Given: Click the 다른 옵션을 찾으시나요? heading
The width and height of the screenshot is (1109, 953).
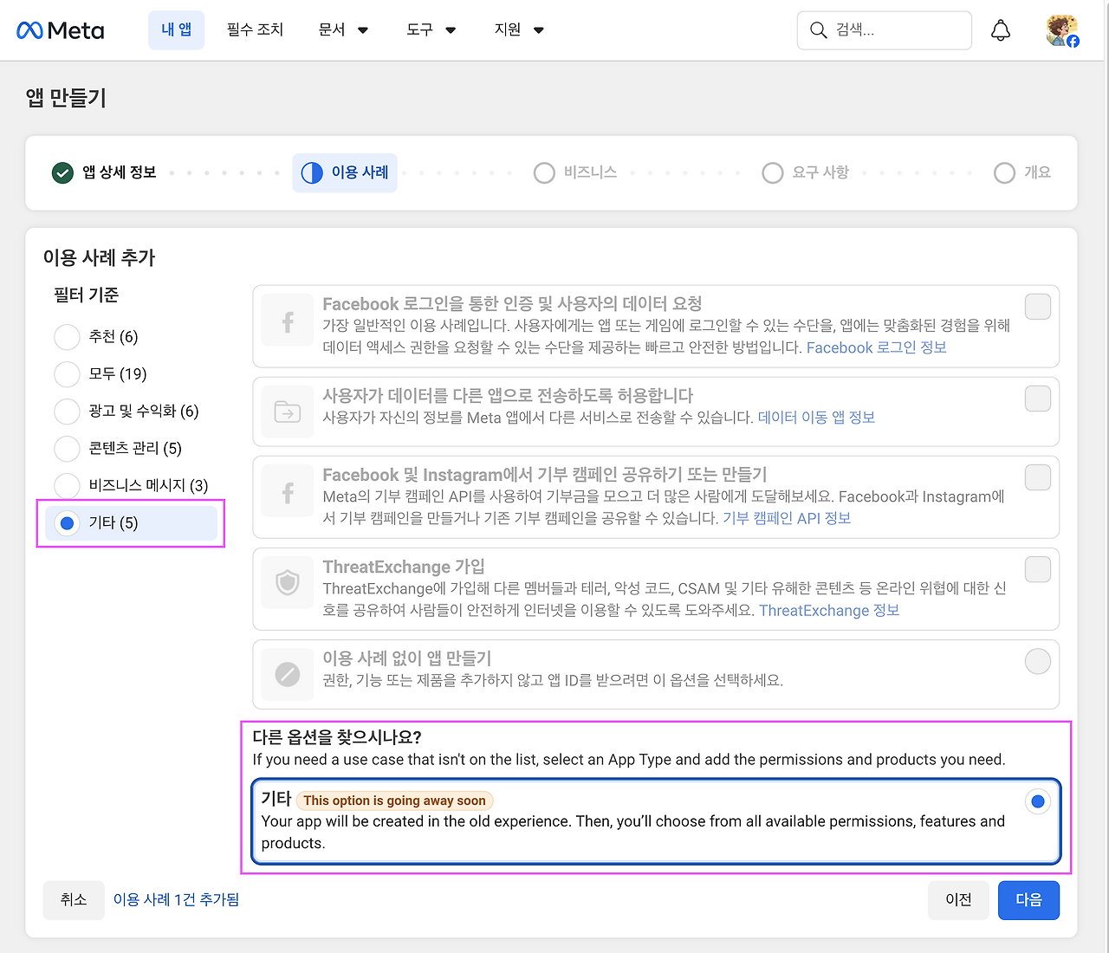Looking at the screenshot, I should point(337,737).
